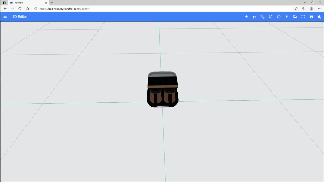Select the branch/merge tool icon
The image size is (324, 182).
[x=254, y=17]
